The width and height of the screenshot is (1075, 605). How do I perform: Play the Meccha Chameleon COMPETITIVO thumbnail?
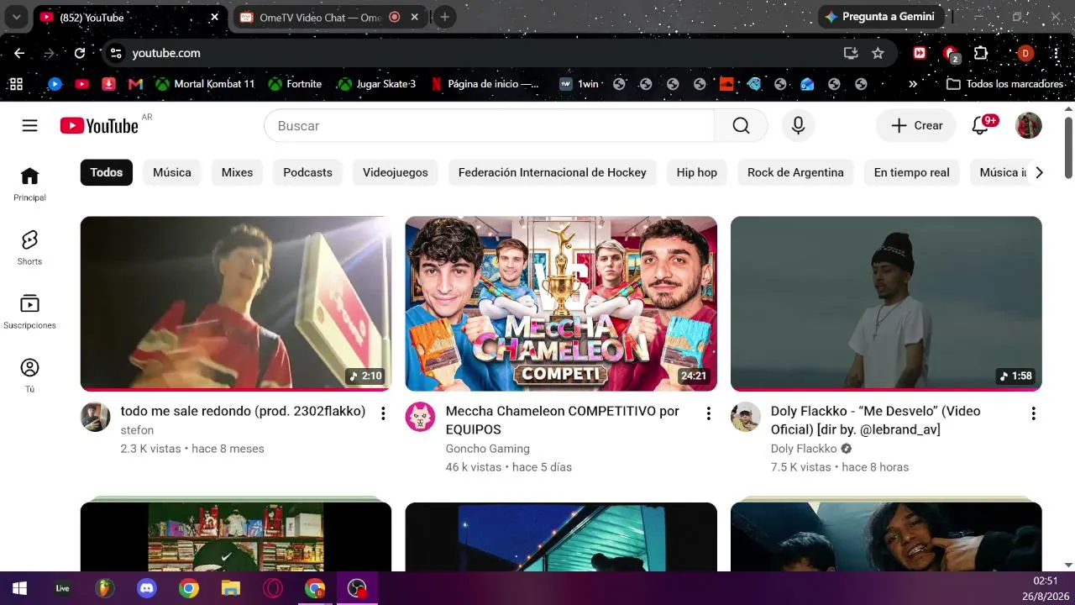[x=561, y=303]
